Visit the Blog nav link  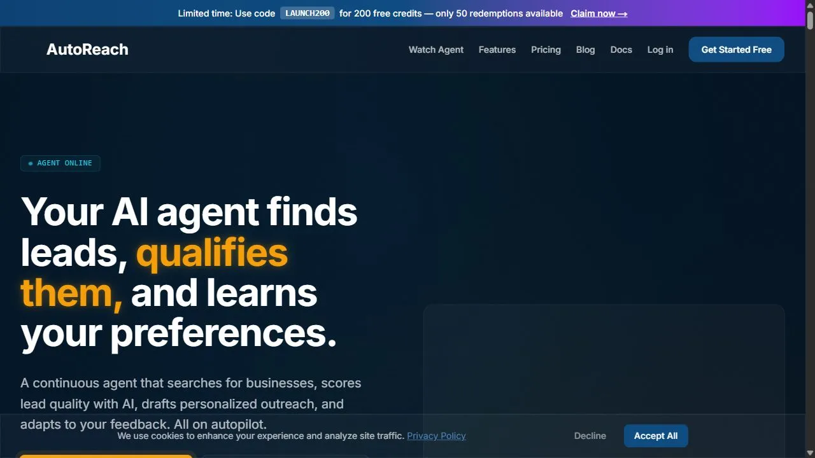point(585,50)
